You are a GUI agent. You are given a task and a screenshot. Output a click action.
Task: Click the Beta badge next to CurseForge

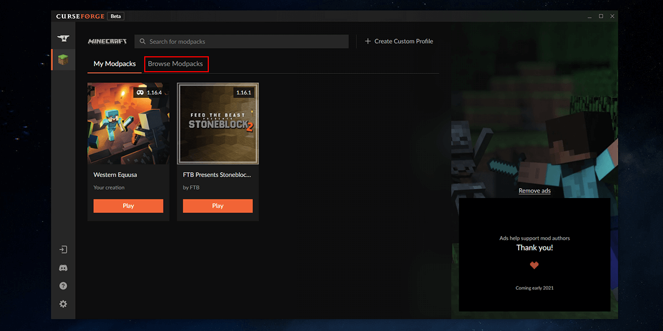coord(115,16)
